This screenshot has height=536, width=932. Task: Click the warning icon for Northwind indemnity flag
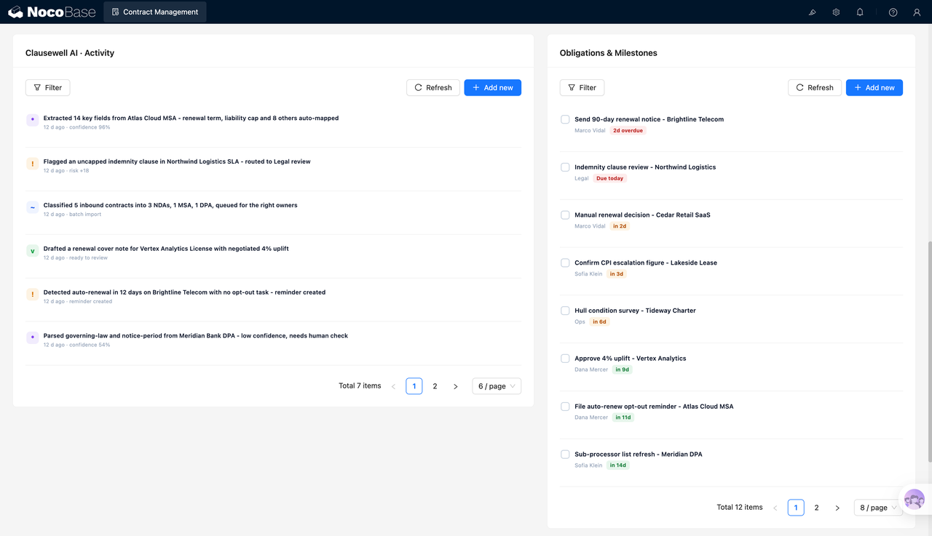32,164
